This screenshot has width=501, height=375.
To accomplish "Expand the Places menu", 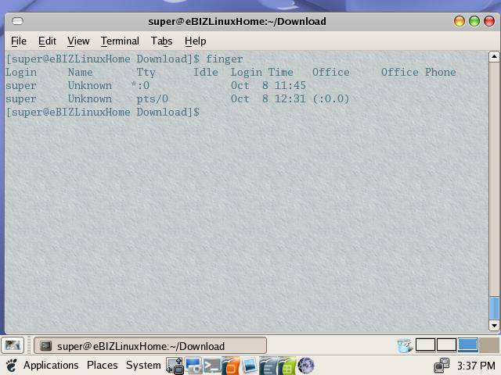I will 102,365.
